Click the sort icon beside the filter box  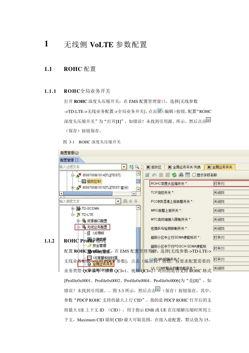point(131,167)
